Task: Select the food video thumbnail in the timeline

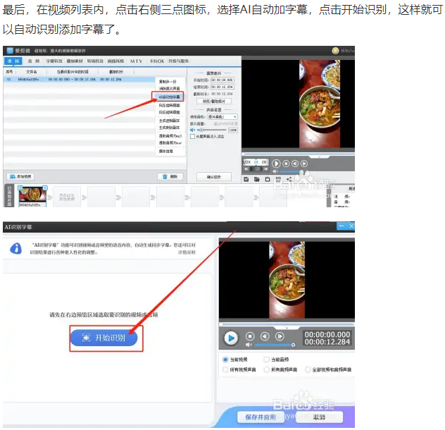Action: [32, 195]
